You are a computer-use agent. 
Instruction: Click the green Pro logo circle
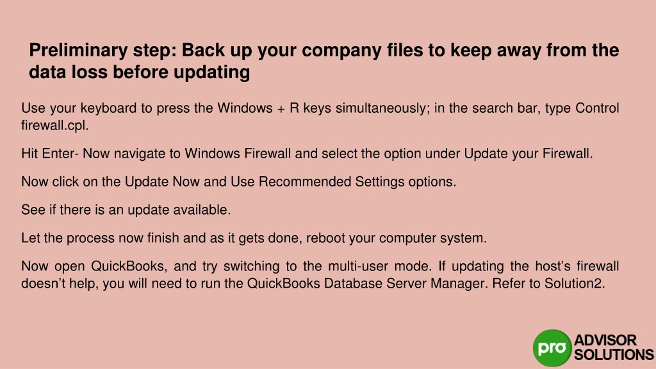coord(552,348)
